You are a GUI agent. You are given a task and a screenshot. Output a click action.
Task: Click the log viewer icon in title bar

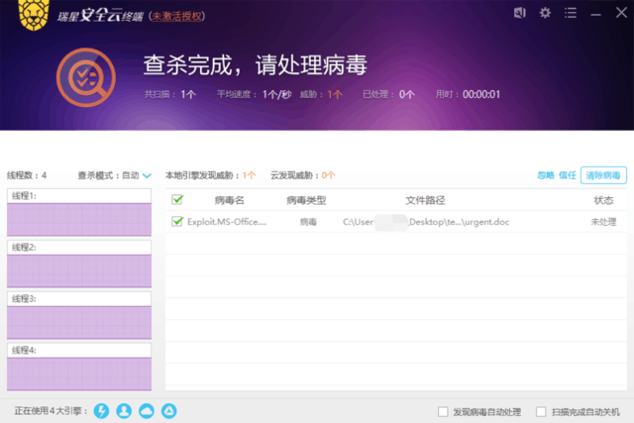520,13
